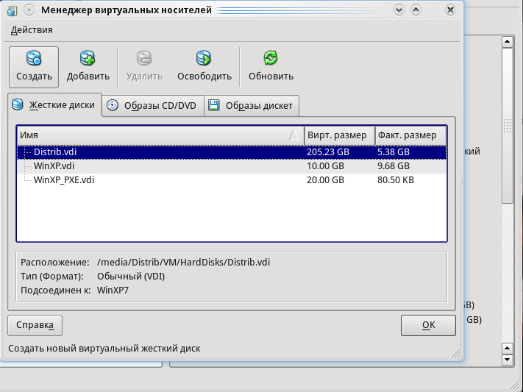The height and width of the screenshot is (392, 523).
Task: Click the OK button
Action: pos(428,325)
